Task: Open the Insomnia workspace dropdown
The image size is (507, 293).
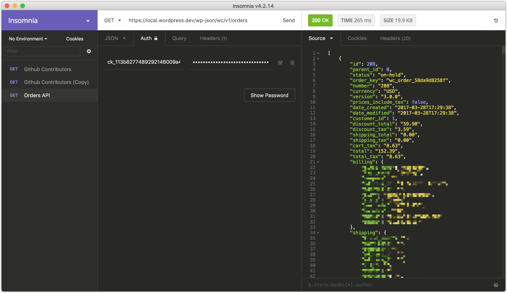Action: (88, 21)
